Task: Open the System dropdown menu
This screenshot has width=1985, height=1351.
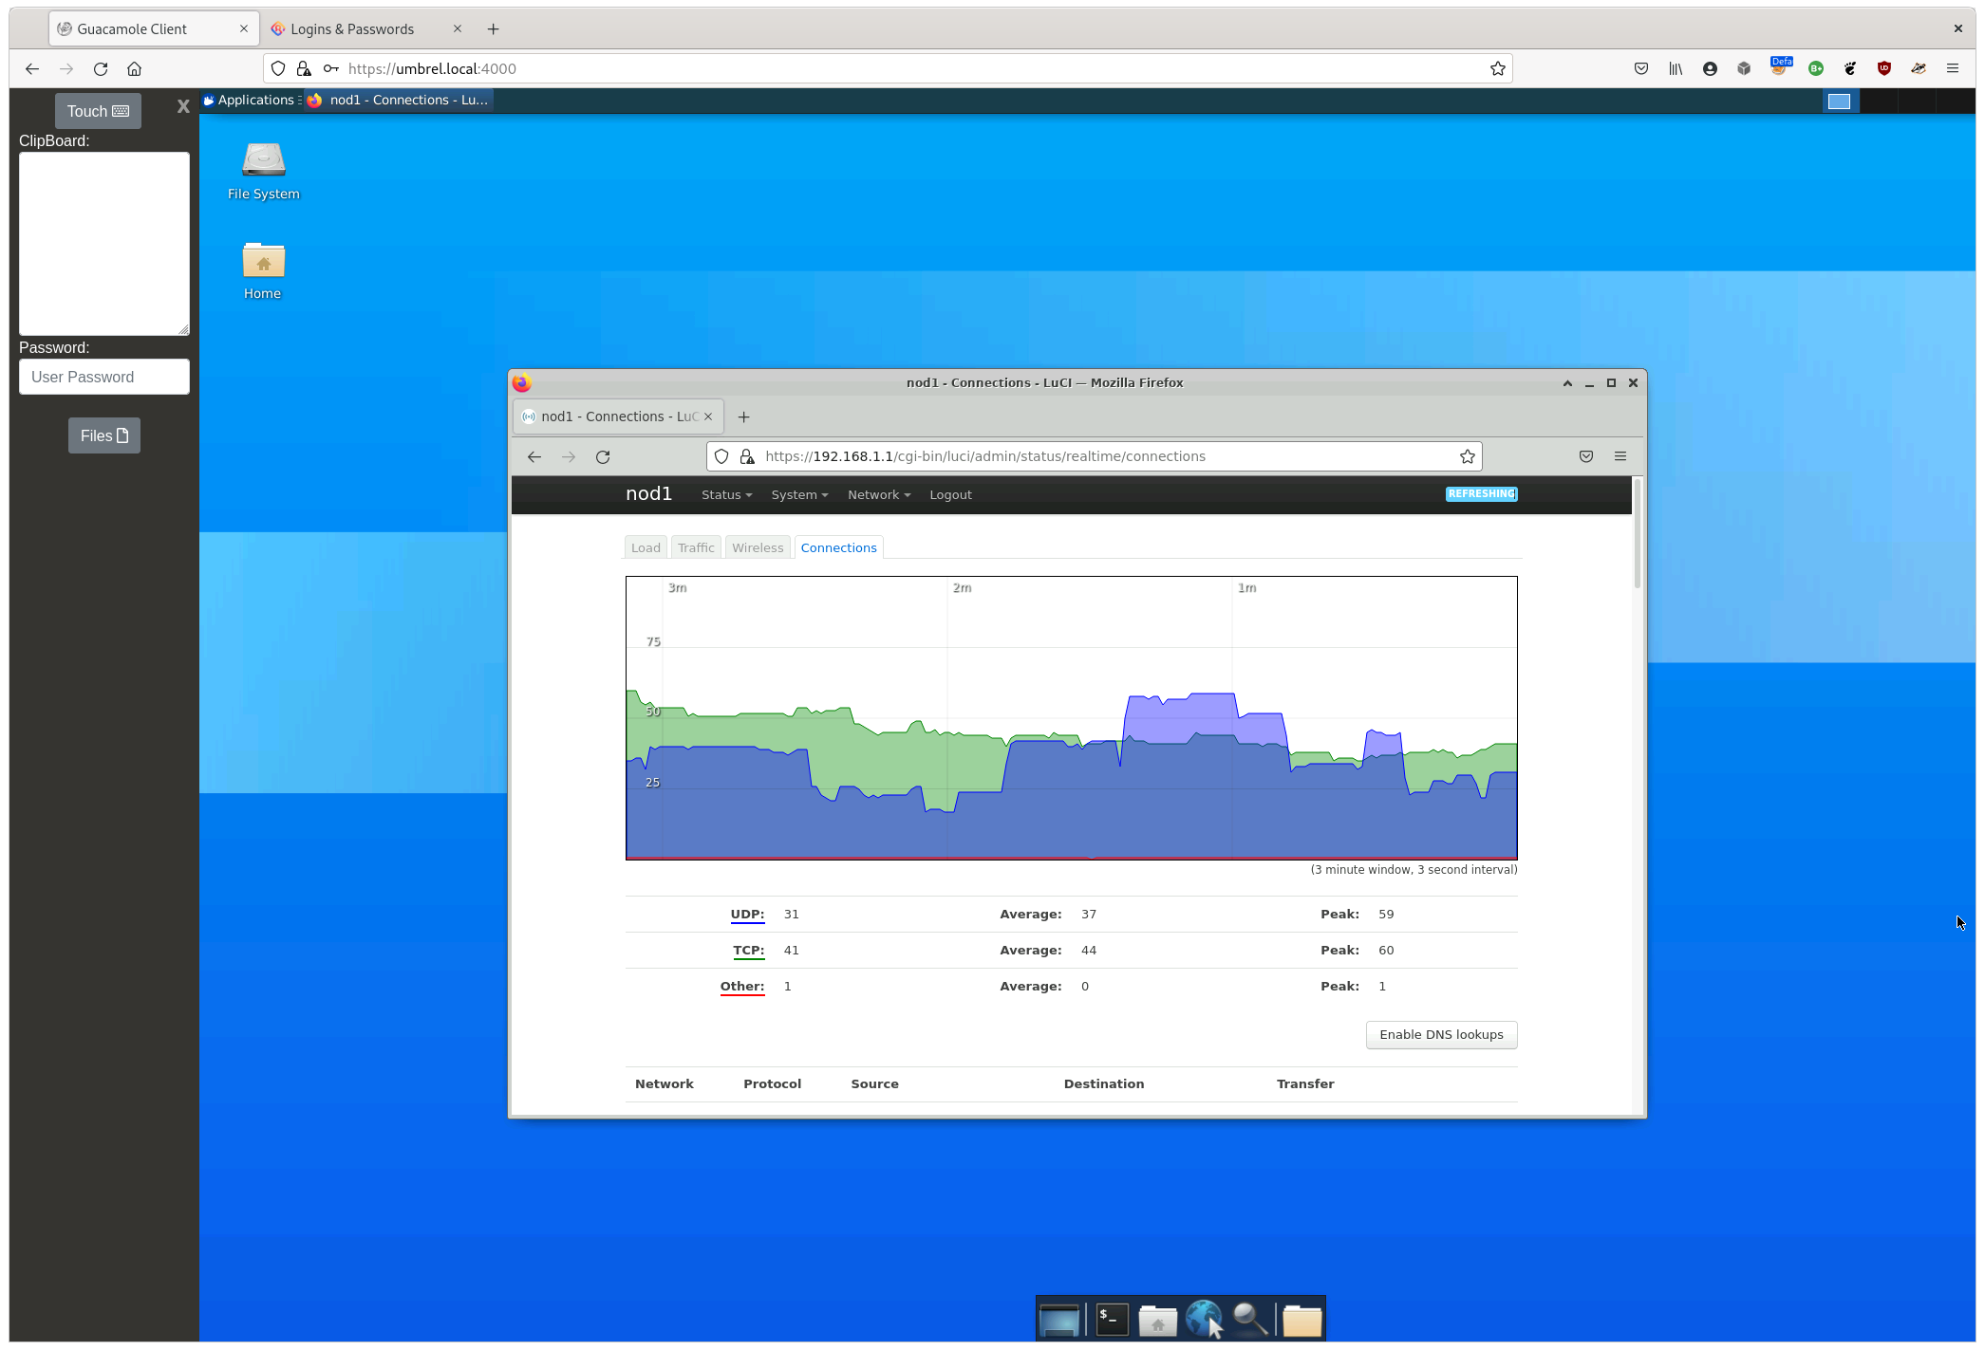Action: [798, 494]
